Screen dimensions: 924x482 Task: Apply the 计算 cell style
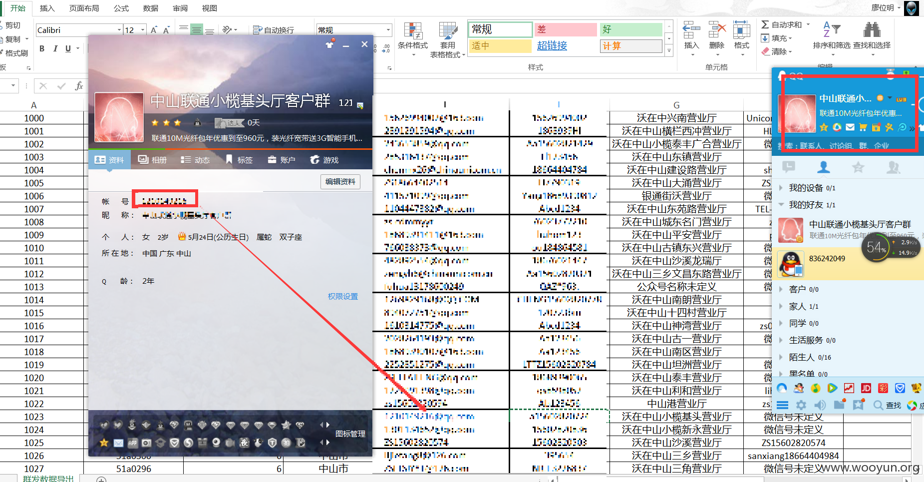(631, 46)
